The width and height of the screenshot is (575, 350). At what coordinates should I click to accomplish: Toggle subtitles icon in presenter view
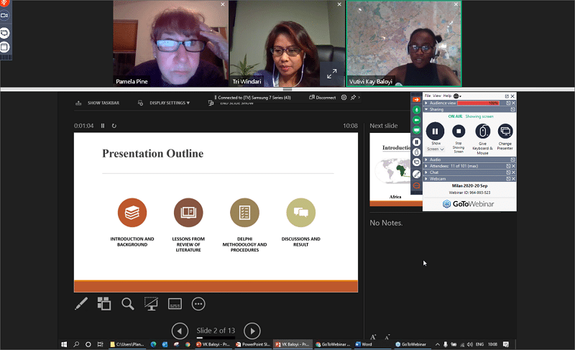(175, 303)
